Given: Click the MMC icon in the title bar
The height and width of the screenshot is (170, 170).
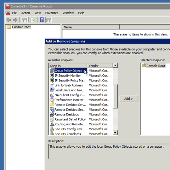Looking at the screenshot, I should pos(8,6).
